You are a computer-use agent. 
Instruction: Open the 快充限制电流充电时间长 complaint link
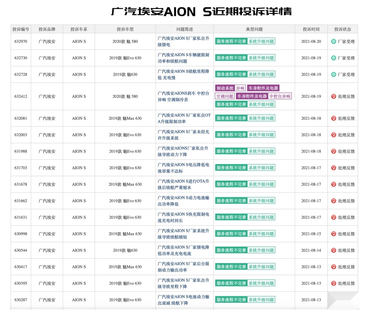(x=183, y=217)
